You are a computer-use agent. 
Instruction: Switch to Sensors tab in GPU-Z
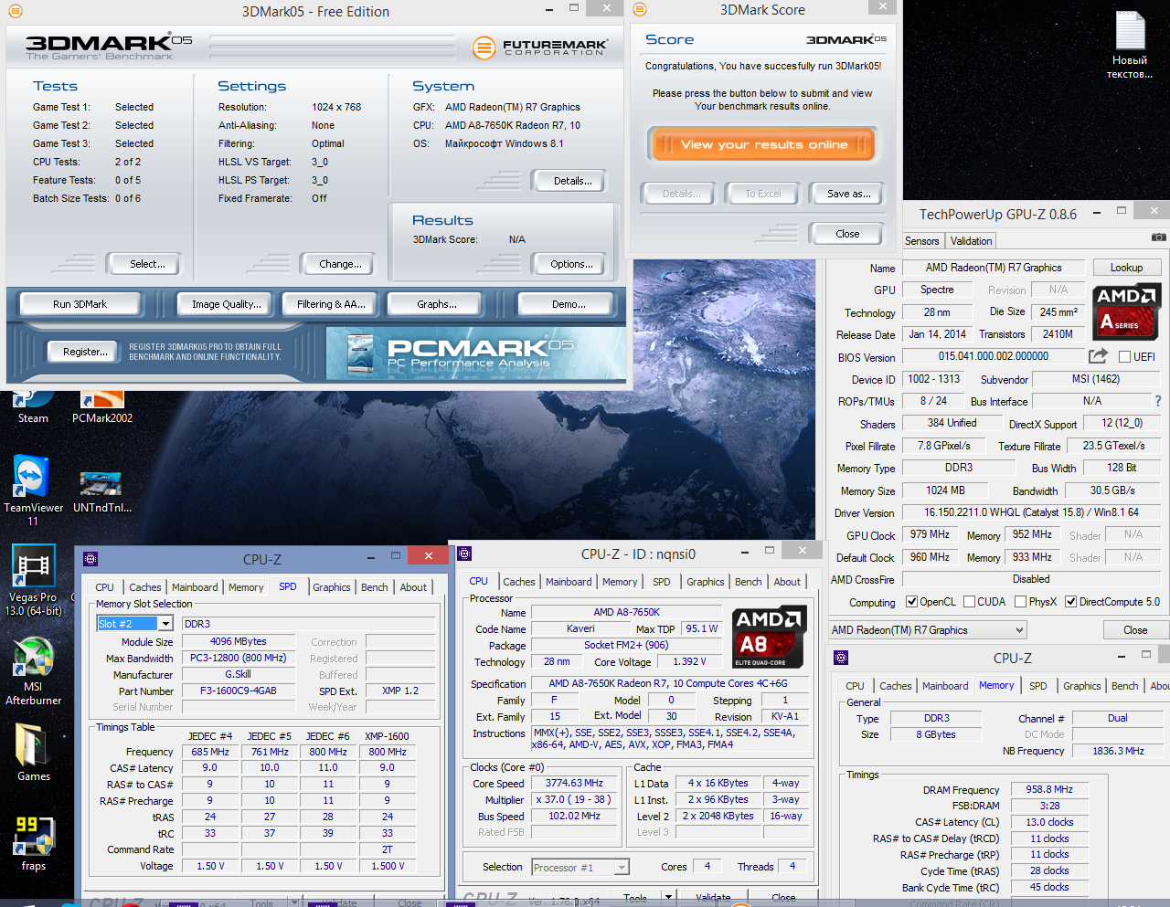tap(922, 241)
